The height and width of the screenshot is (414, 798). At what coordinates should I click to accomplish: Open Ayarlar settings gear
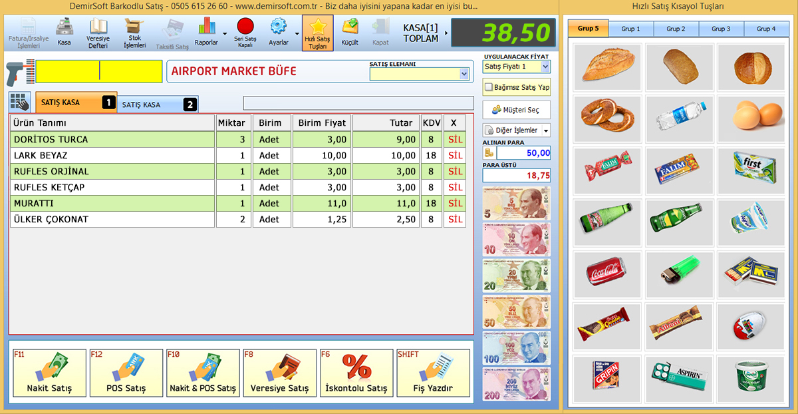click(278, 31)
